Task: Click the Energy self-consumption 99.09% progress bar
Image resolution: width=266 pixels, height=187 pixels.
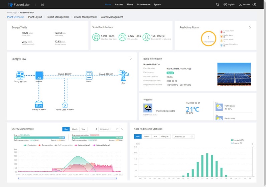Action: 39,138
